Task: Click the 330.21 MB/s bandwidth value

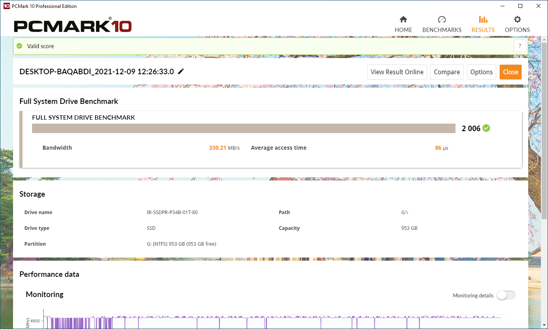Action: pyautogui.click(x=224, y=148)
